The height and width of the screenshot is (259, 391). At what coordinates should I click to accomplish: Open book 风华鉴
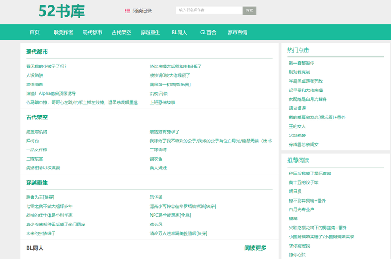[156, 197]
